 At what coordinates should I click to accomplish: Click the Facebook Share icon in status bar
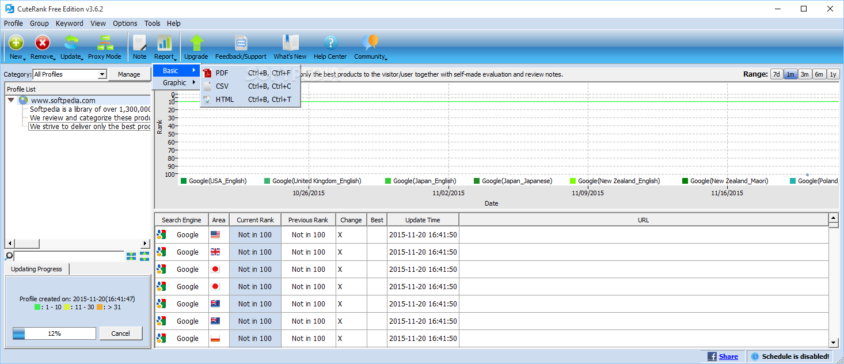click(x=712, y=357)
